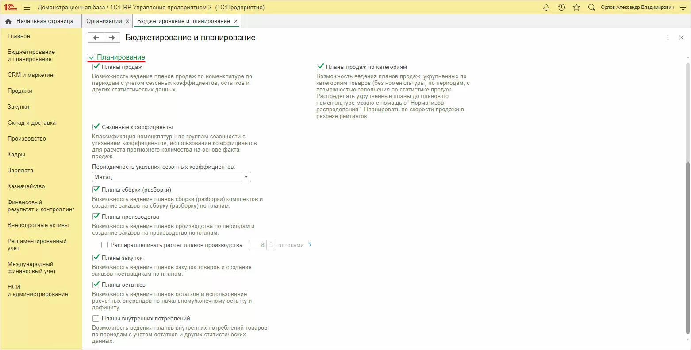Click the home icon on Начальная страница tab

(8, 21)
